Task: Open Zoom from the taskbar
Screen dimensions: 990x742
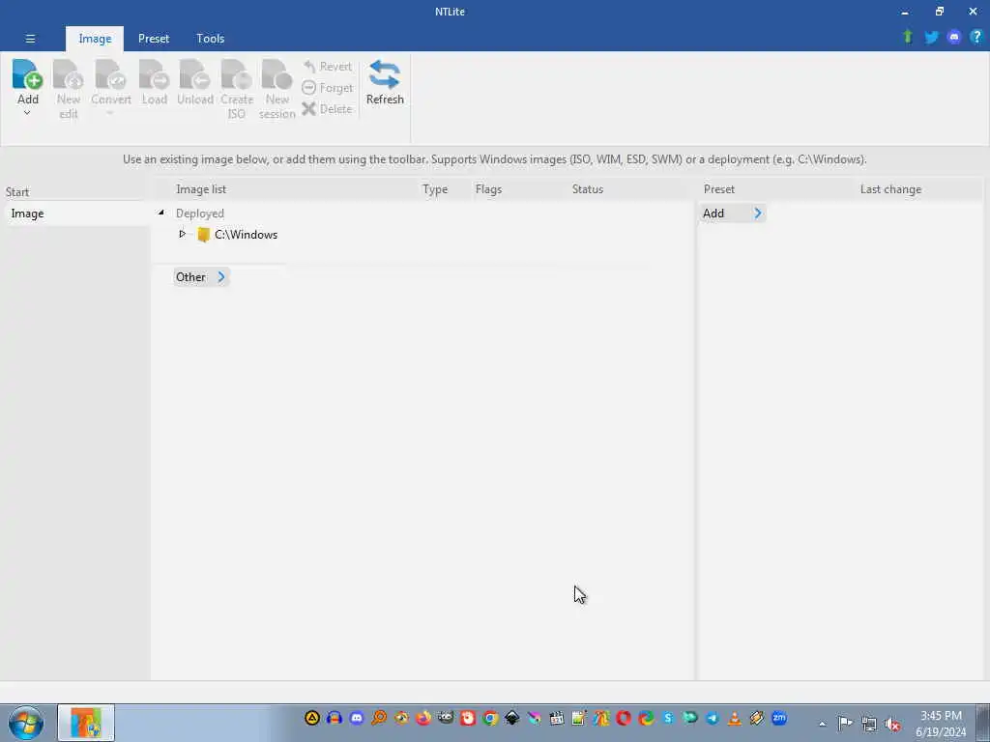Action: [779, 718]
